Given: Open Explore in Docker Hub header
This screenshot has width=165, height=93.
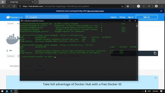Looking at the screenshot, I should pyautogui.click(x=113, y=17).
